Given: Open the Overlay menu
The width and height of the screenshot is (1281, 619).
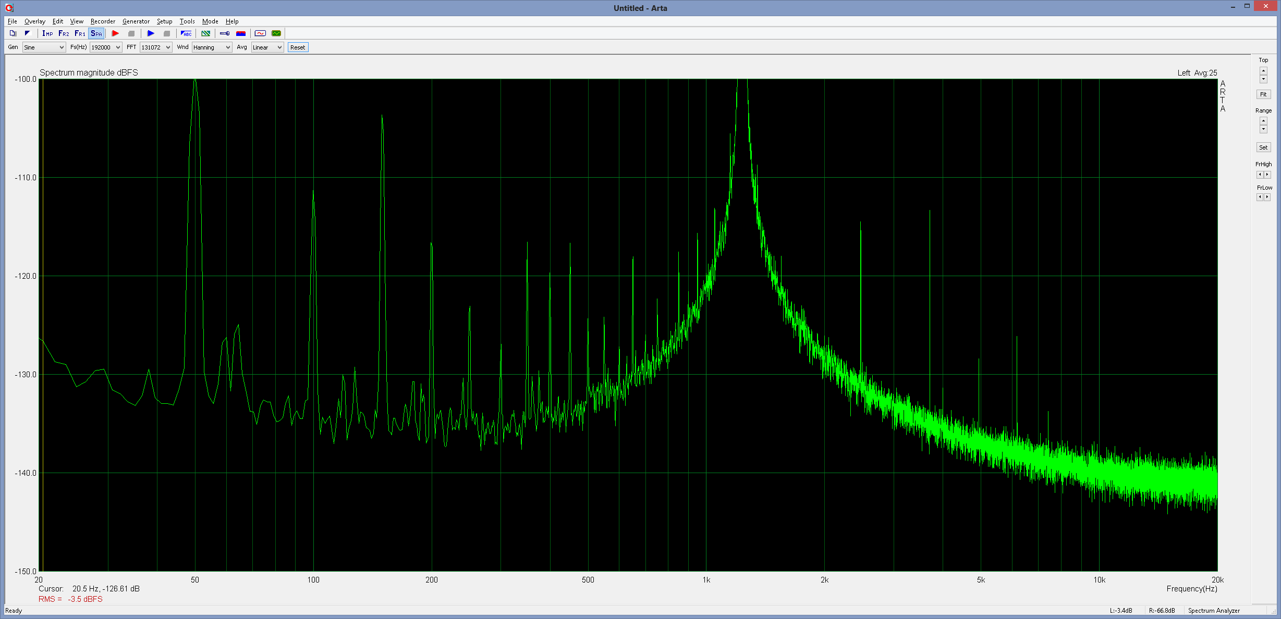Looking at the screenshot, I should (34, 21).
